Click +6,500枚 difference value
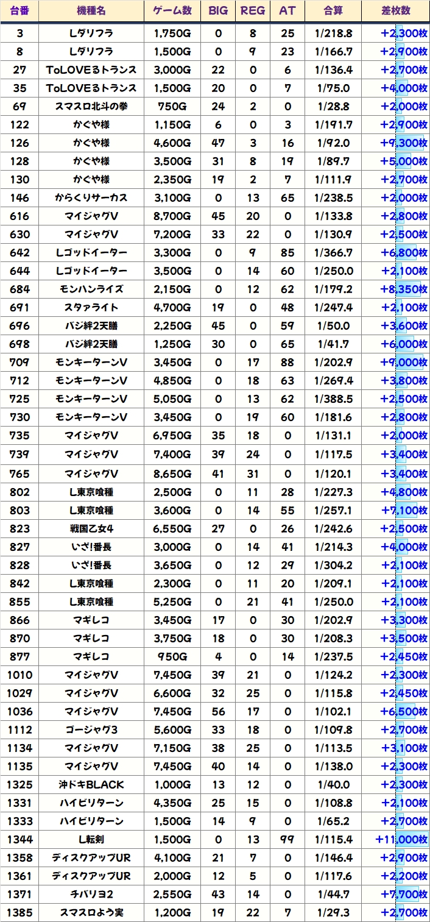This screenshot has height=922, width=430. pos(403,711)
